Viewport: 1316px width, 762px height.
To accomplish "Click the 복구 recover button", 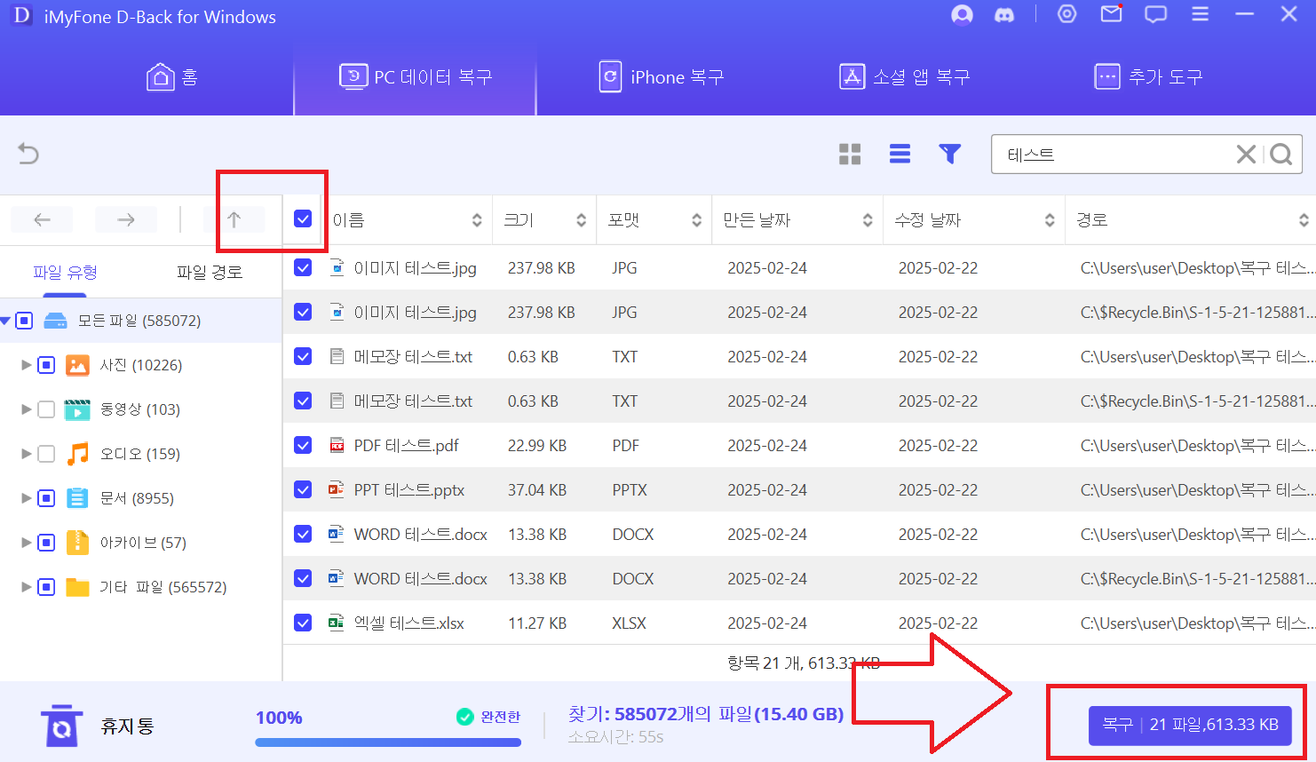I will [x=1190, y=725].
